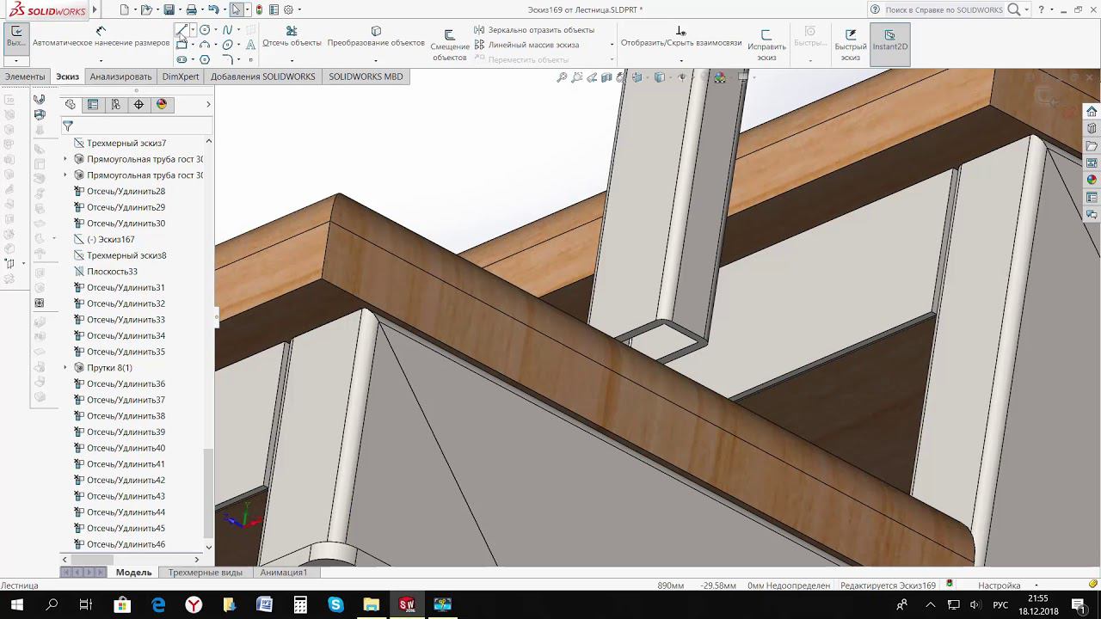Open a file with the Open icon

pyautogui.click(x=146, y=9)
